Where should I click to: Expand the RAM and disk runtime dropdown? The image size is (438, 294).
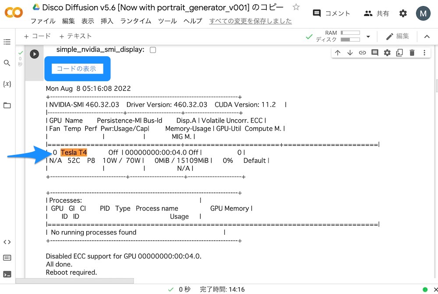pos(368,36)
